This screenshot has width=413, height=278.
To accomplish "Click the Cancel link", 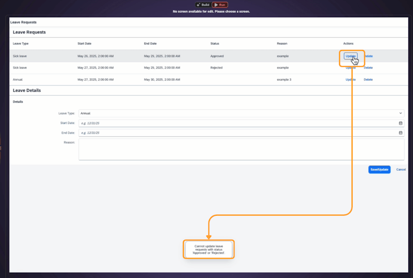I will pyautogui.click(x=401, y=169).
